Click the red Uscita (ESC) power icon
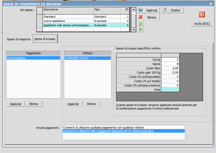This screenshot has height=153, width=216. [202, 14]
